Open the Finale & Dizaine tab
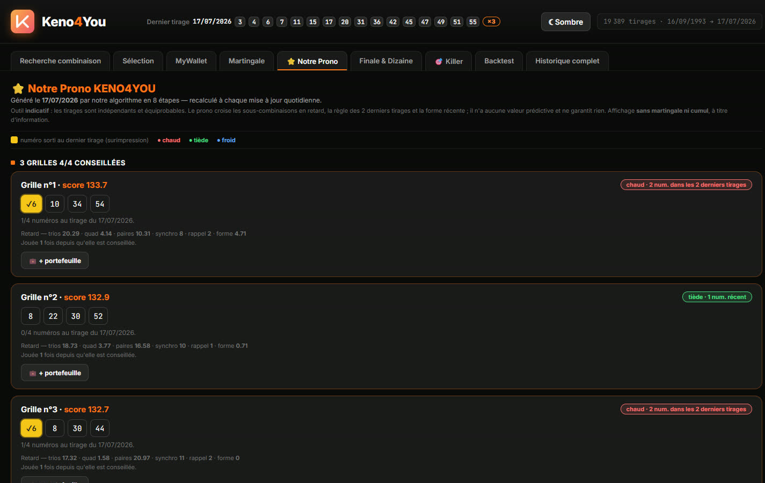 click(x=386, y=61)
